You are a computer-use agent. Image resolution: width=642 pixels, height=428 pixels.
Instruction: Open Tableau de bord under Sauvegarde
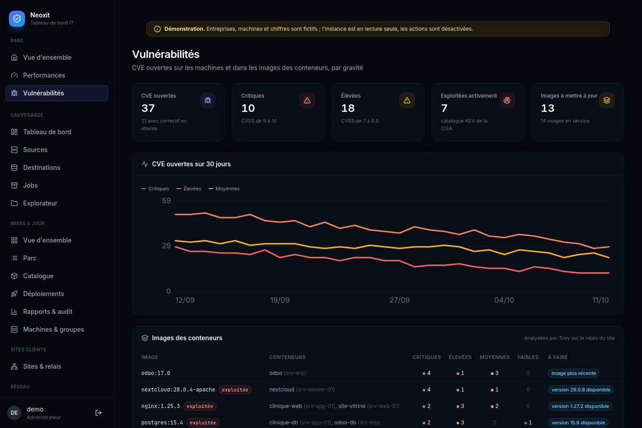tap(57, 132)
